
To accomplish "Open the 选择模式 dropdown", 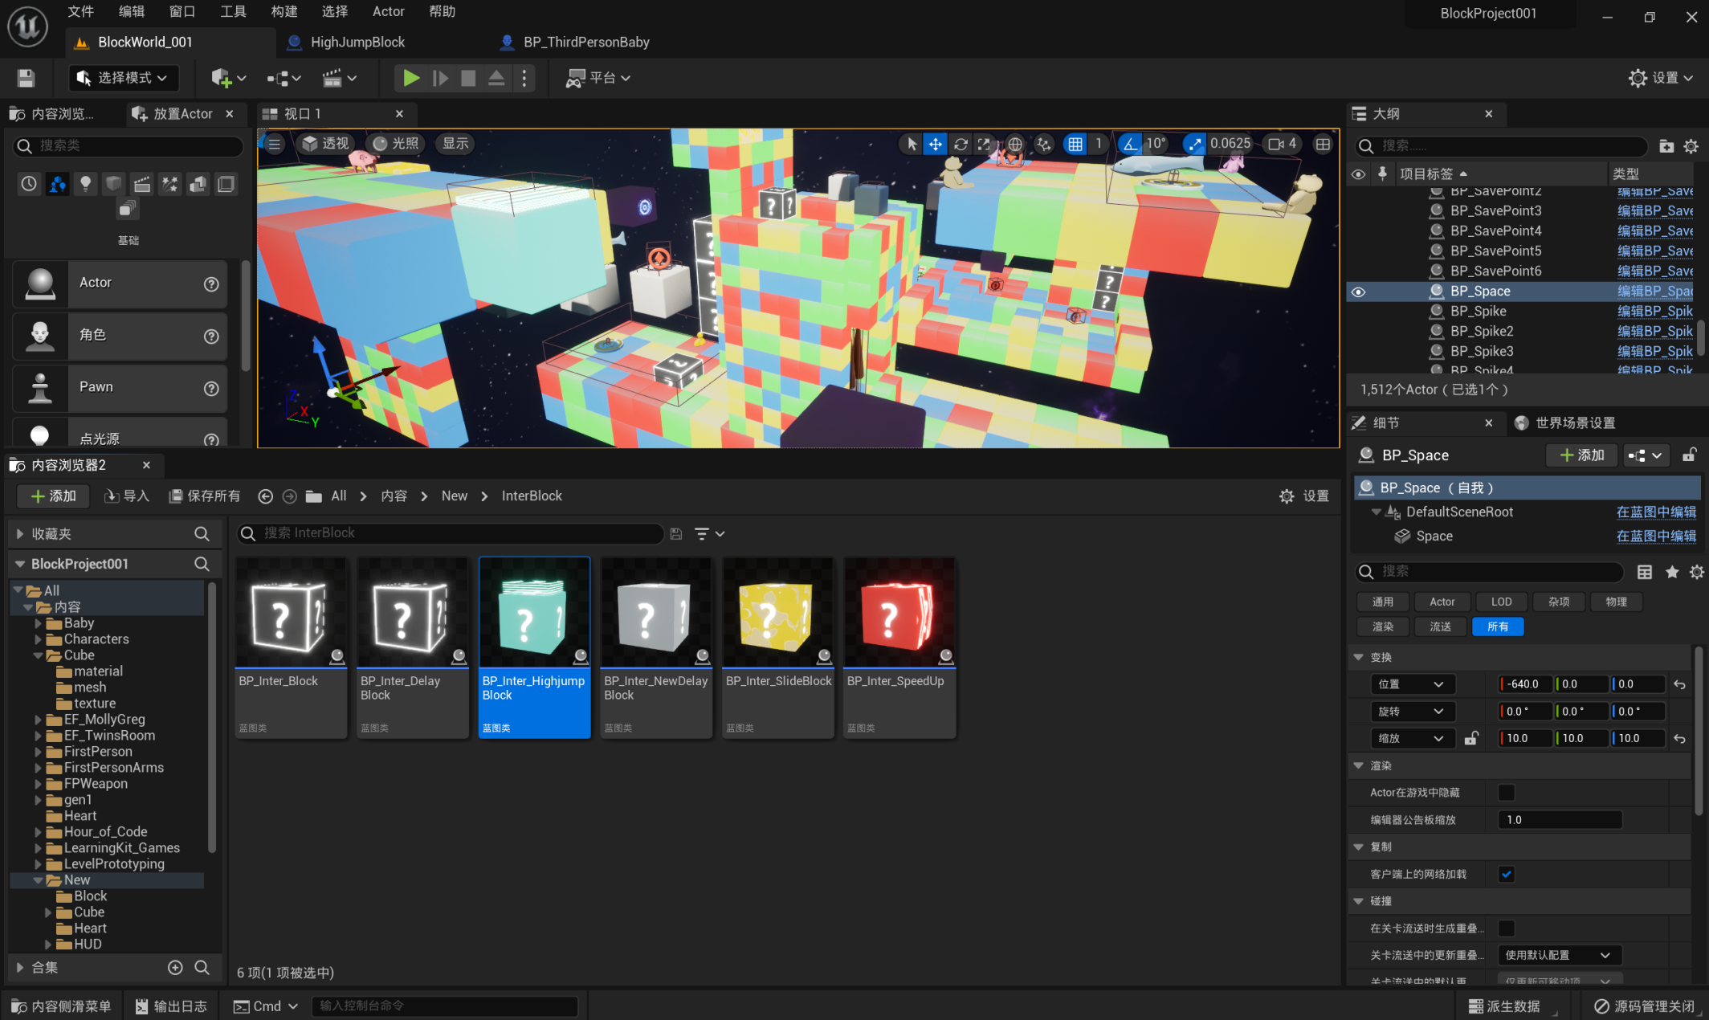I will coord(123,78).
